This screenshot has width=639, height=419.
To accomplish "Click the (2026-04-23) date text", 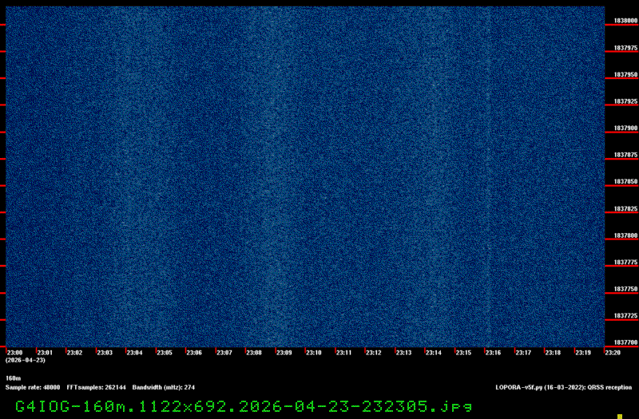I will pyautogui.click(x=26, y=361).
